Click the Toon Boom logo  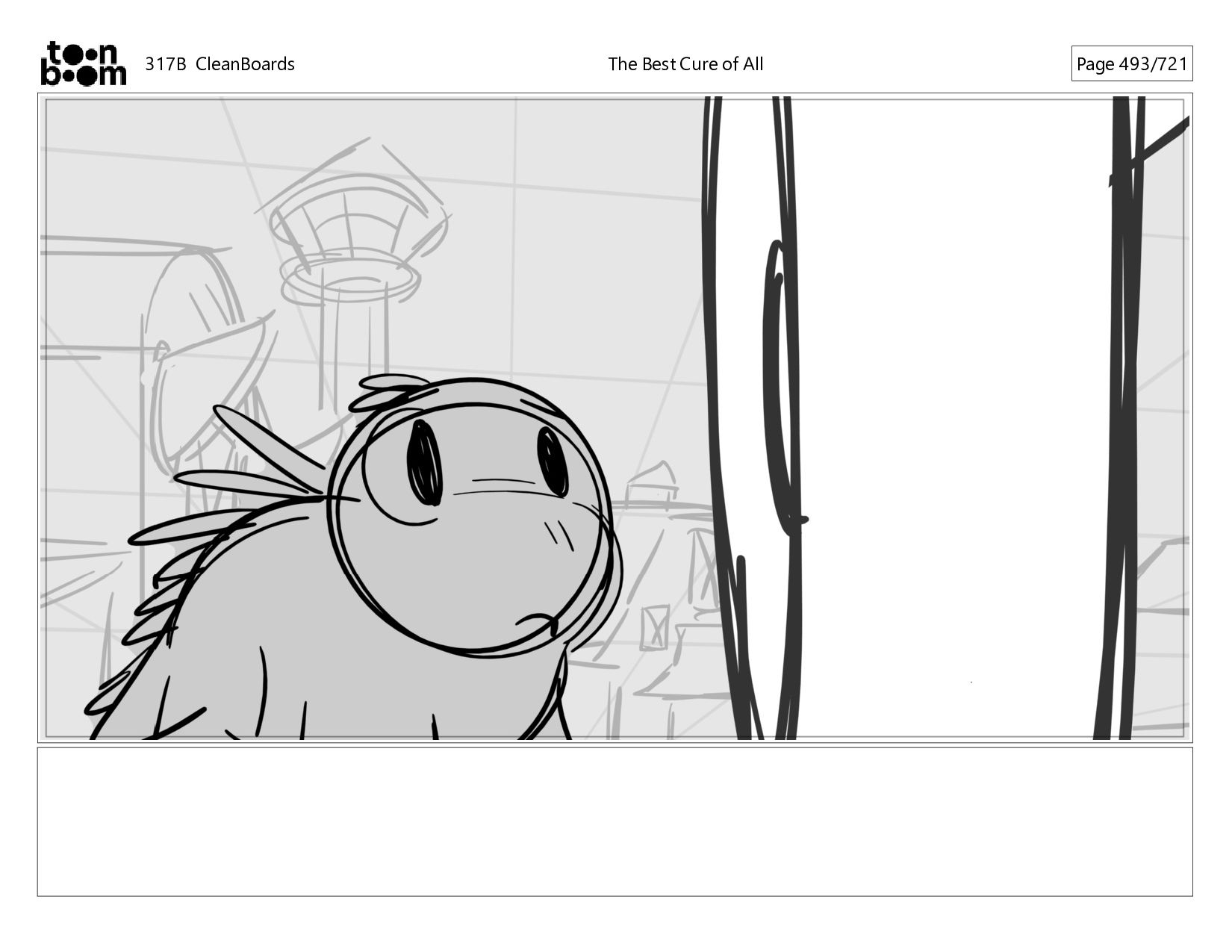[x=83, y=63]
